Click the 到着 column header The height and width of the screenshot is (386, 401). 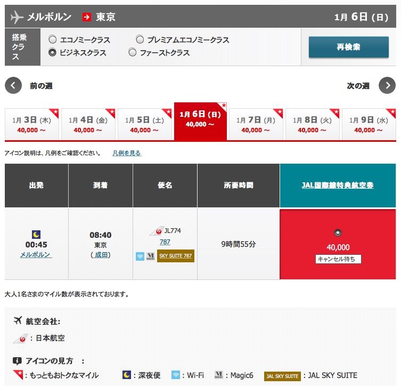click(x=101, y=185)
